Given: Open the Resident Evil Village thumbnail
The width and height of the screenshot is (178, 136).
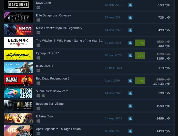Looking at the screenshot, I should 19,105.
